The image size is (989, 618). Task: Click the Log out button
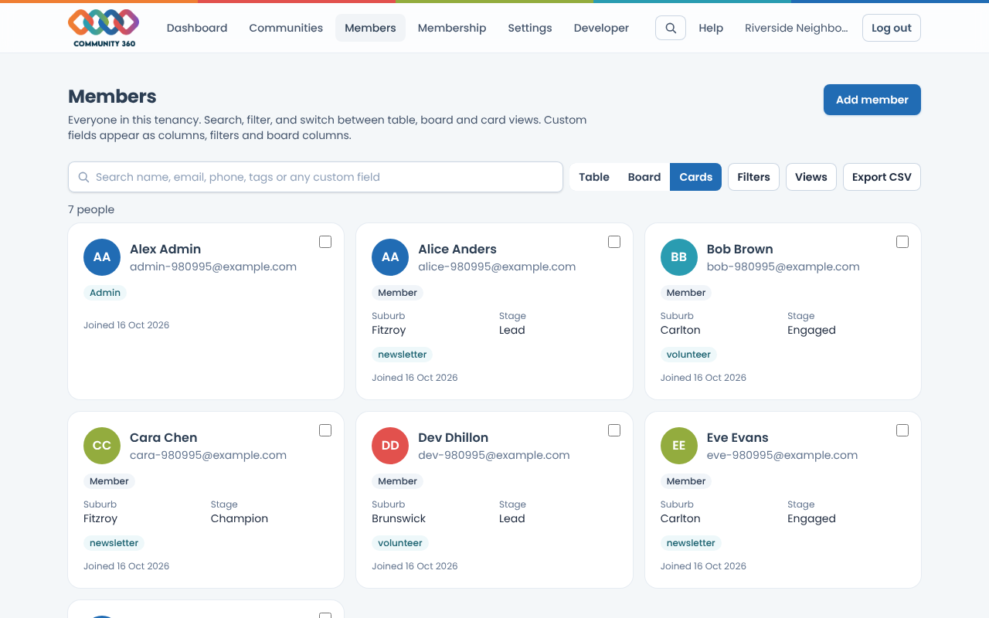pos(892,28)
